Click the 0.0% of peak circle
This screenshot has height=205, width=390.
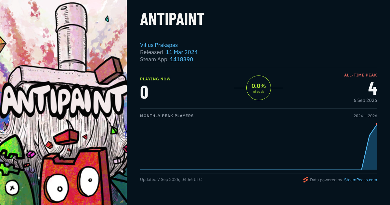[x=259, y=88]
